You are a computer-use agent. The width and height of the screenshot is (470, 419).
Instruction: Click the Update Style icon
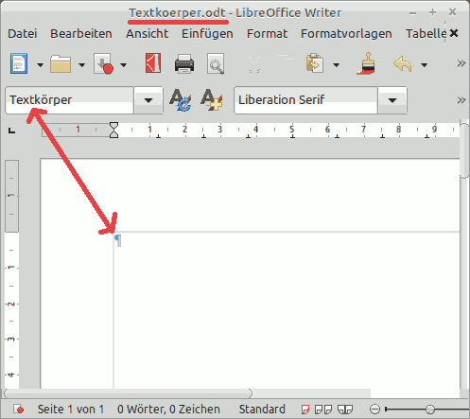pos(181,100)
